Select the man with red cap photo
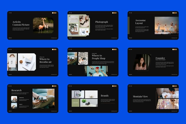Image resolution: width=186 pixels, height=124 pixels. click(x=97, y=71)
